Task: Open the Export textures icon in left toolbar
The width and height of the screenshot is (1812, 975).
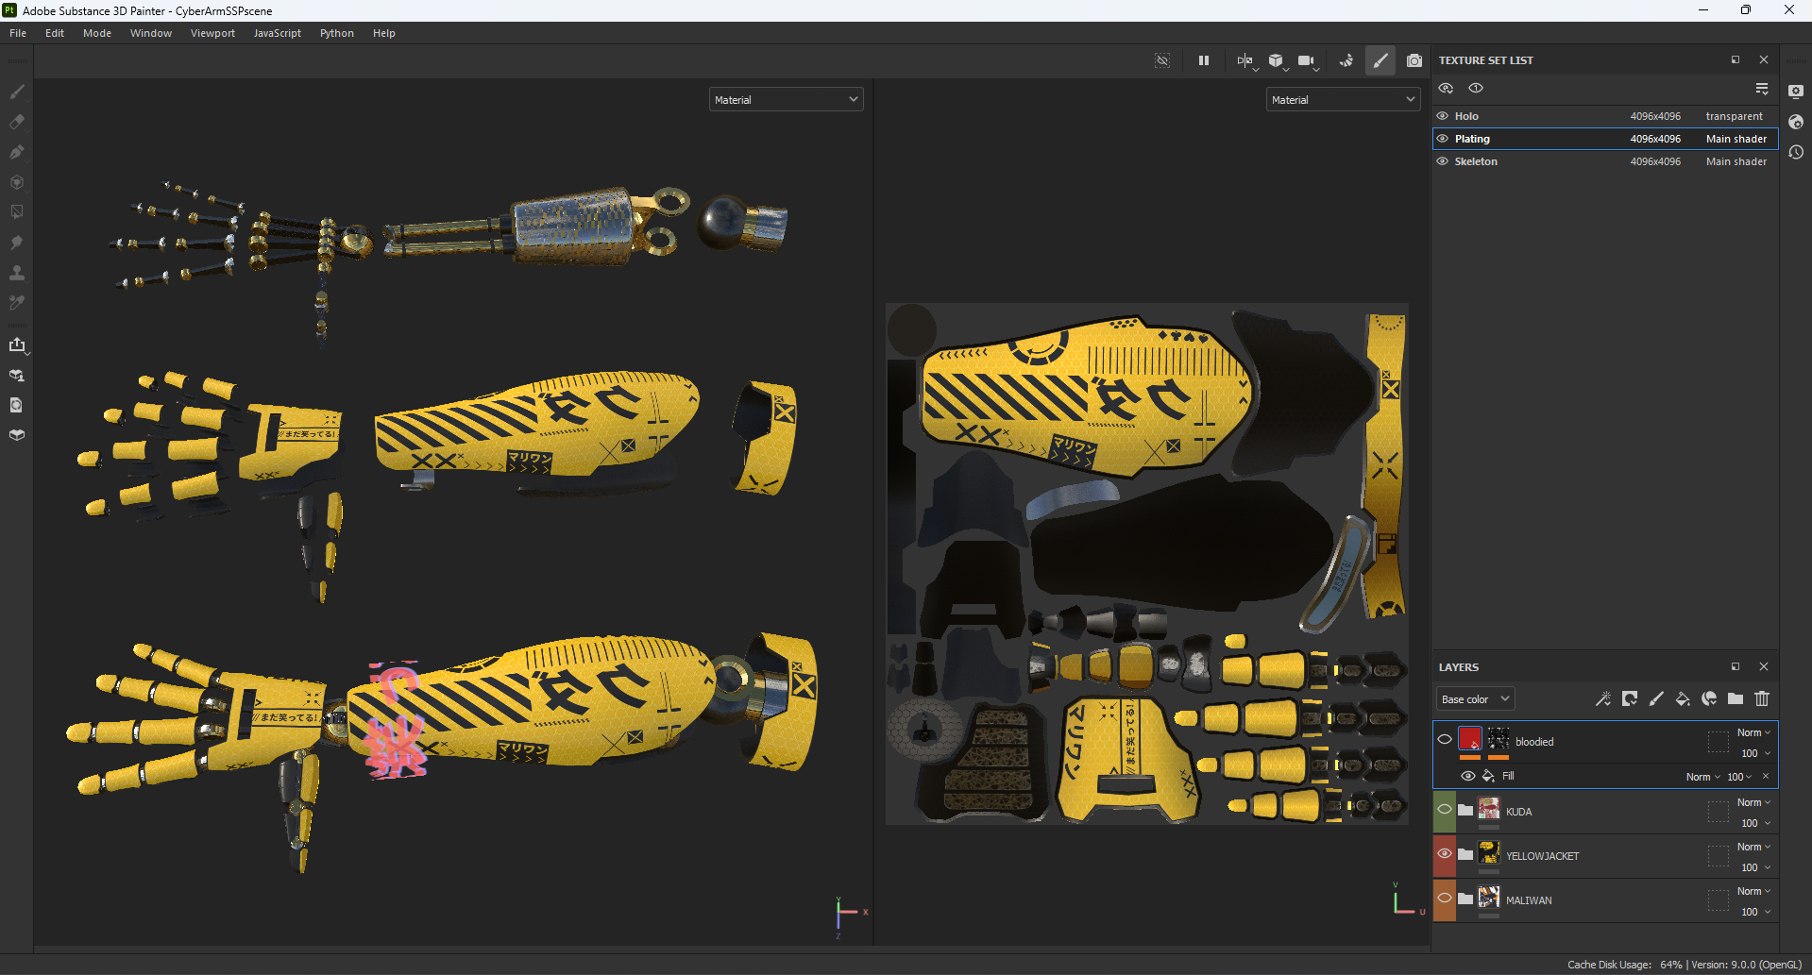Action: (17, 345)
